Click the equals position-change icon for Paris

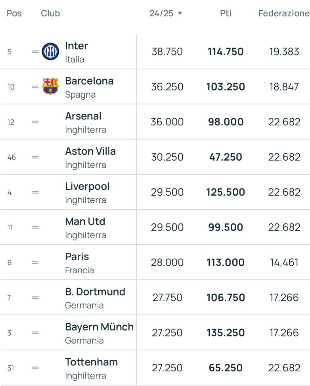(35, 262)
